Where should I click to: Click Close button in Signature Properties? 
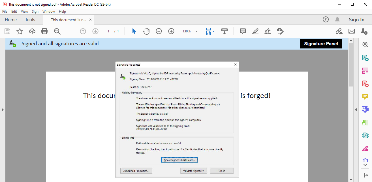(222, 171)
